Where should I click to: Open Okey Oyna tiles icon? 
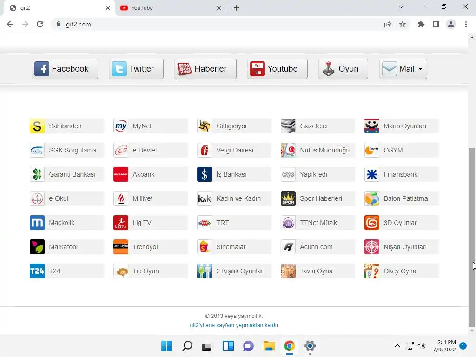372,271
